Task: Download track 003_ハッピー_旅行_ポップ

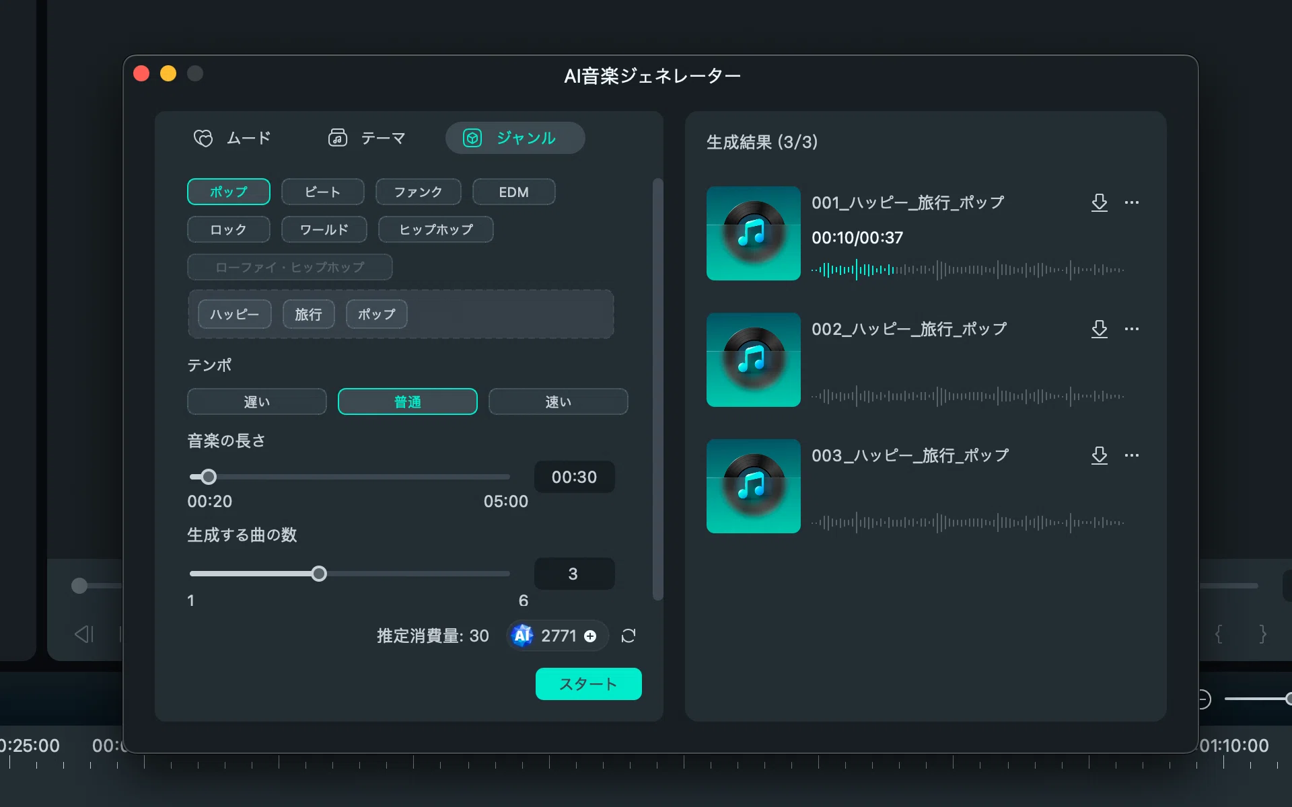Action: 1099,455
